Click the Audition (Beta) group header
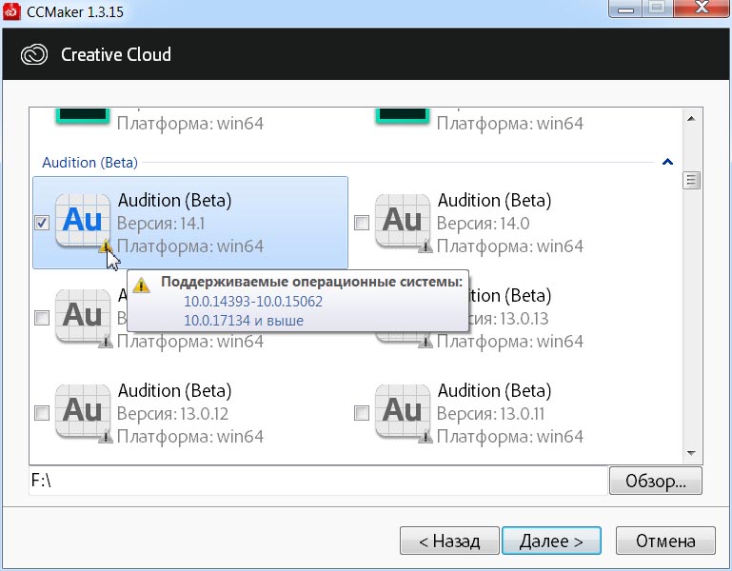The height and width of the screenshot is (571, 732). (x=89, y=163)
